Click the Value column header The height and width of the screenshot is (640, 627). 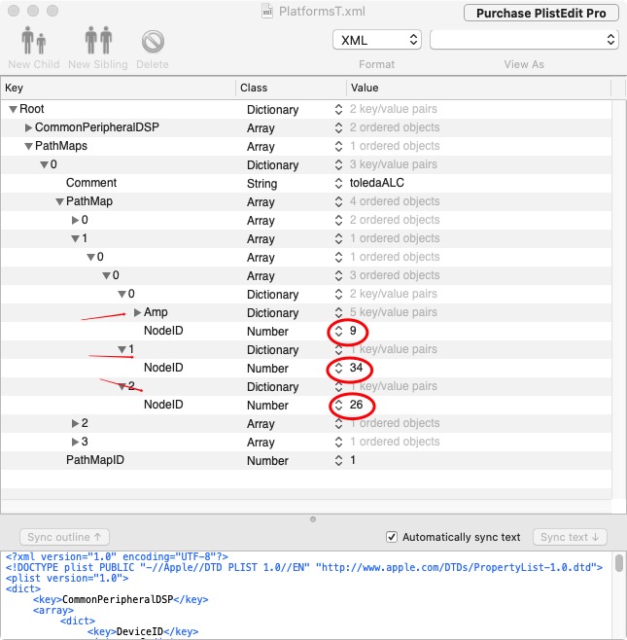point(478,88)
